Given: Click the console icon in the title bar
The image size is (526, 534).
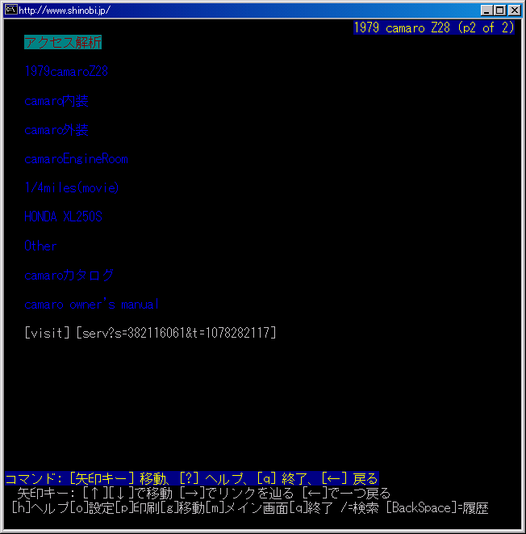Looking at the screenshot, I should point(10,10).
